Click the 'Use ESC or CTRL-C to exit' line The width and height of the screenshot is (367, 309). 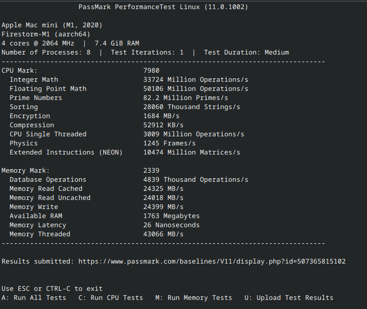pos(52,289)
